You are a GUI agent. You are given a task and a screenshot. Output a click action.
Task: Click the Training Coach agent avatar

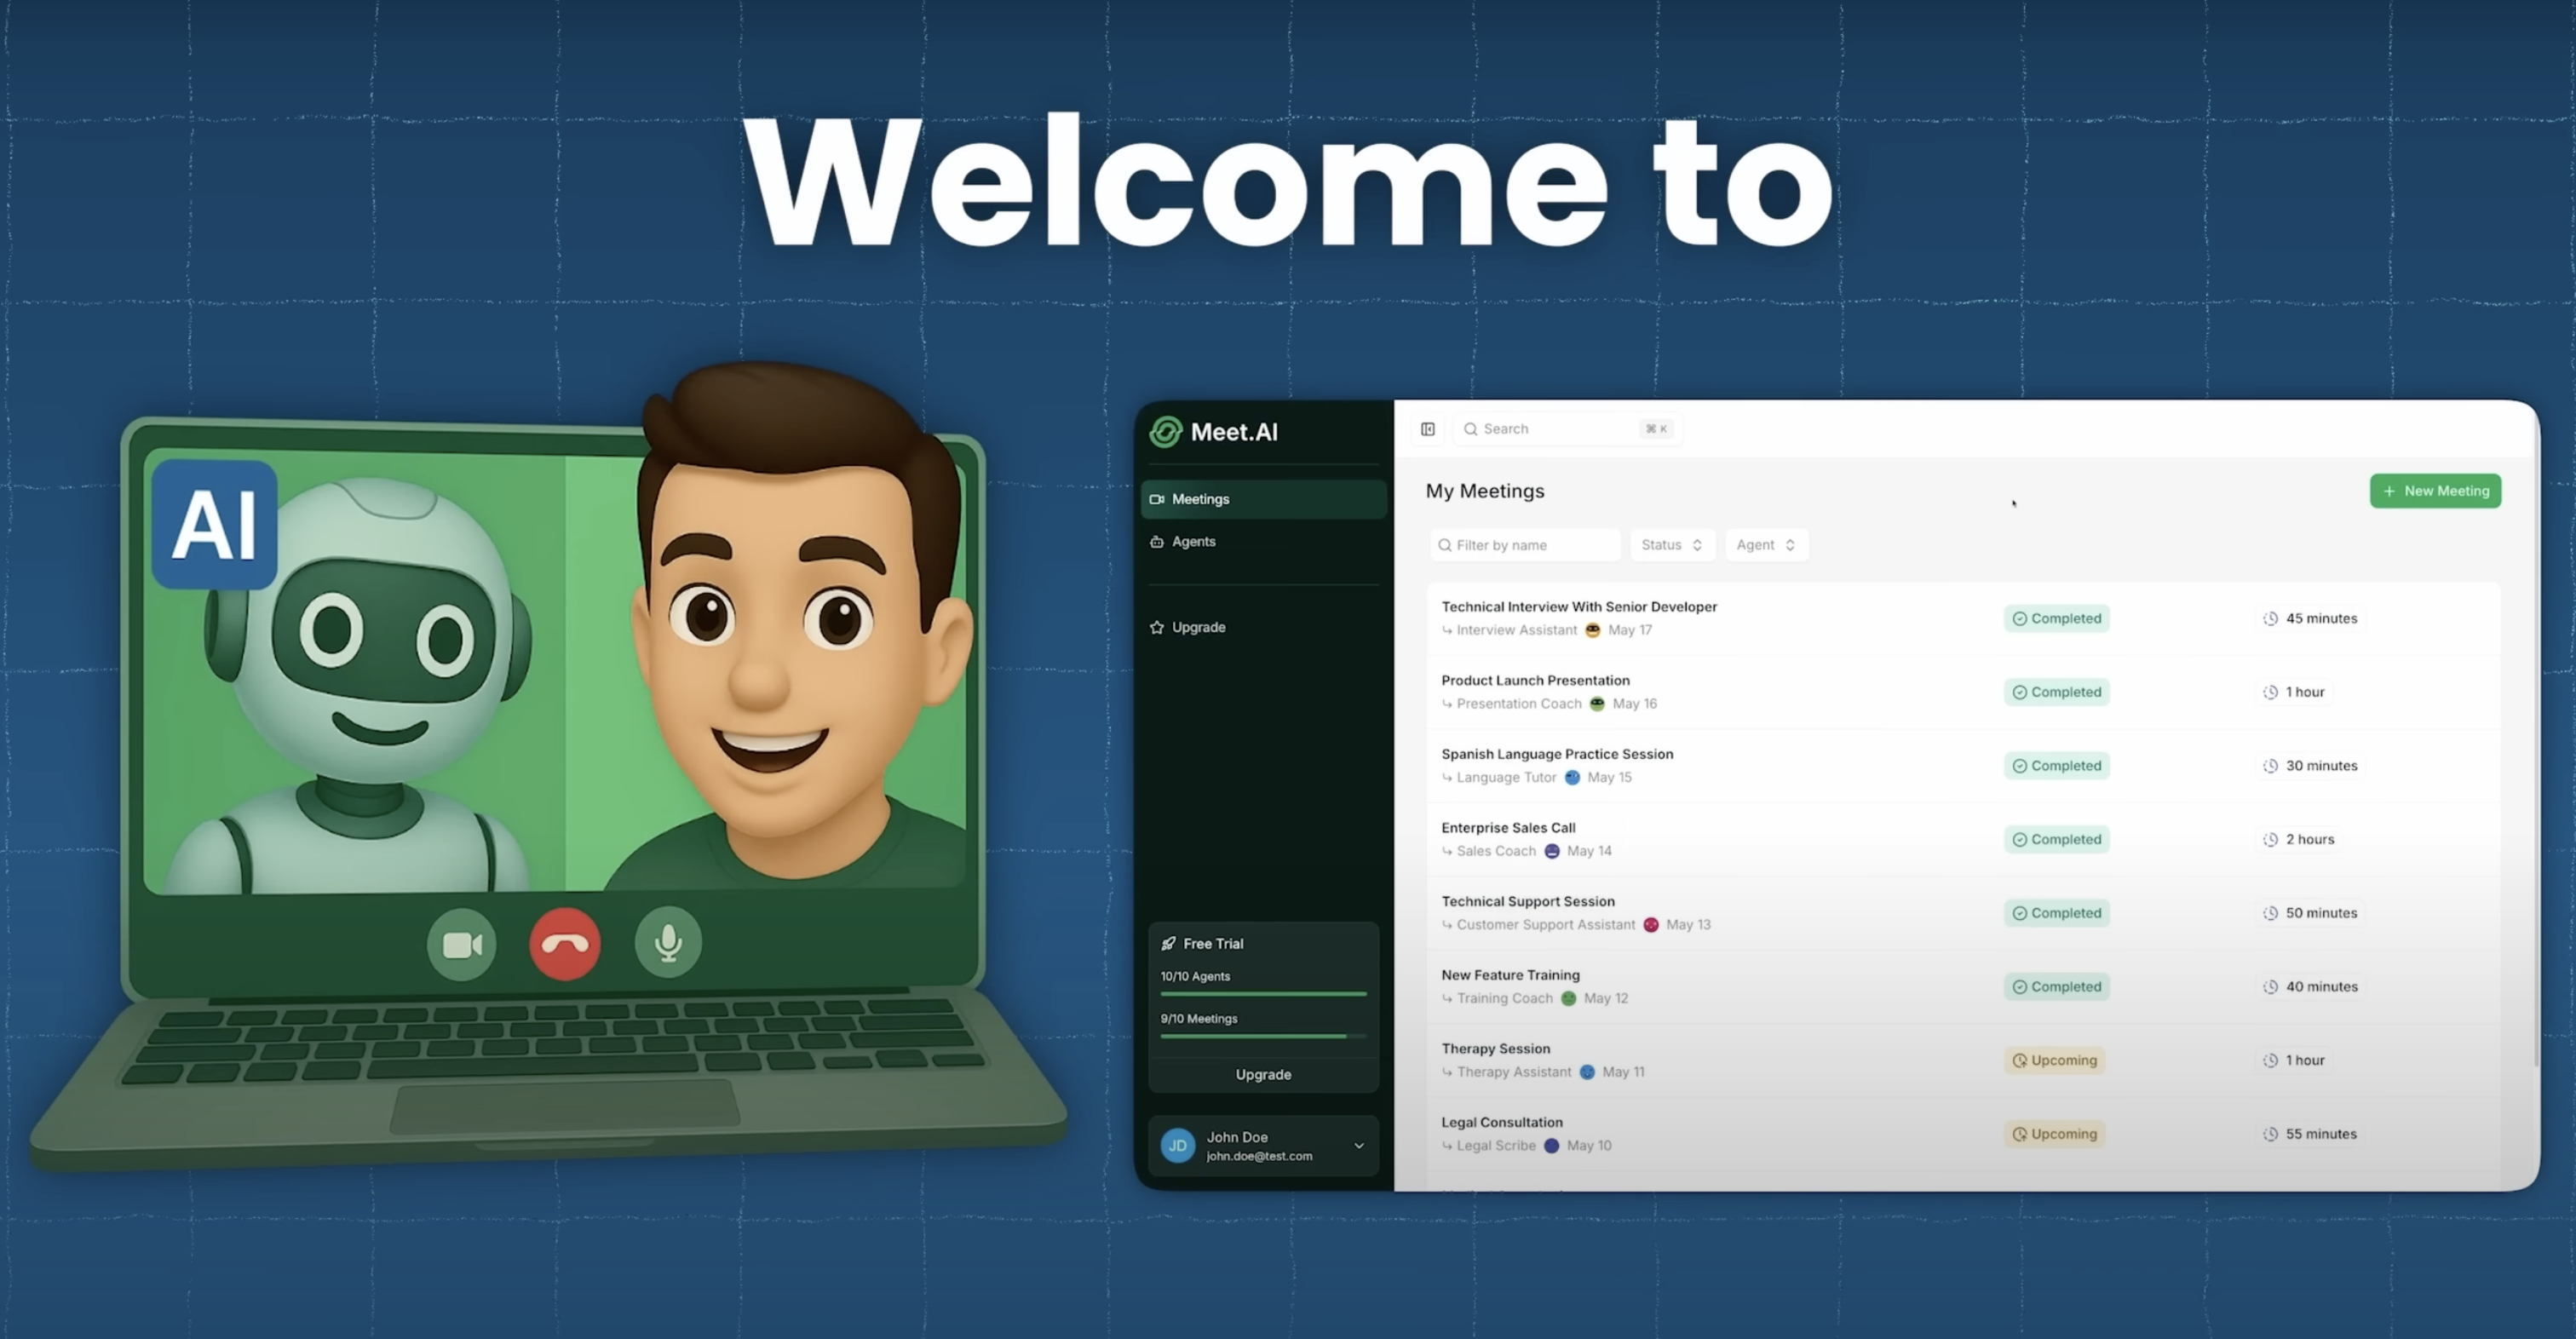1569,998
